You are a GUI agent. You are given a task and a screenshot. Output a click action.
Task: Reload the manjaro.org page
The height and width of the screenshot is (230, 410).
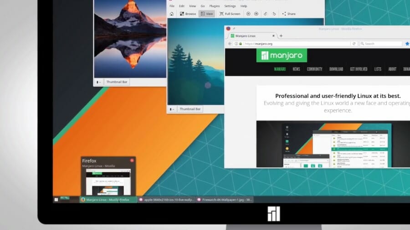(x=354, y=44)
